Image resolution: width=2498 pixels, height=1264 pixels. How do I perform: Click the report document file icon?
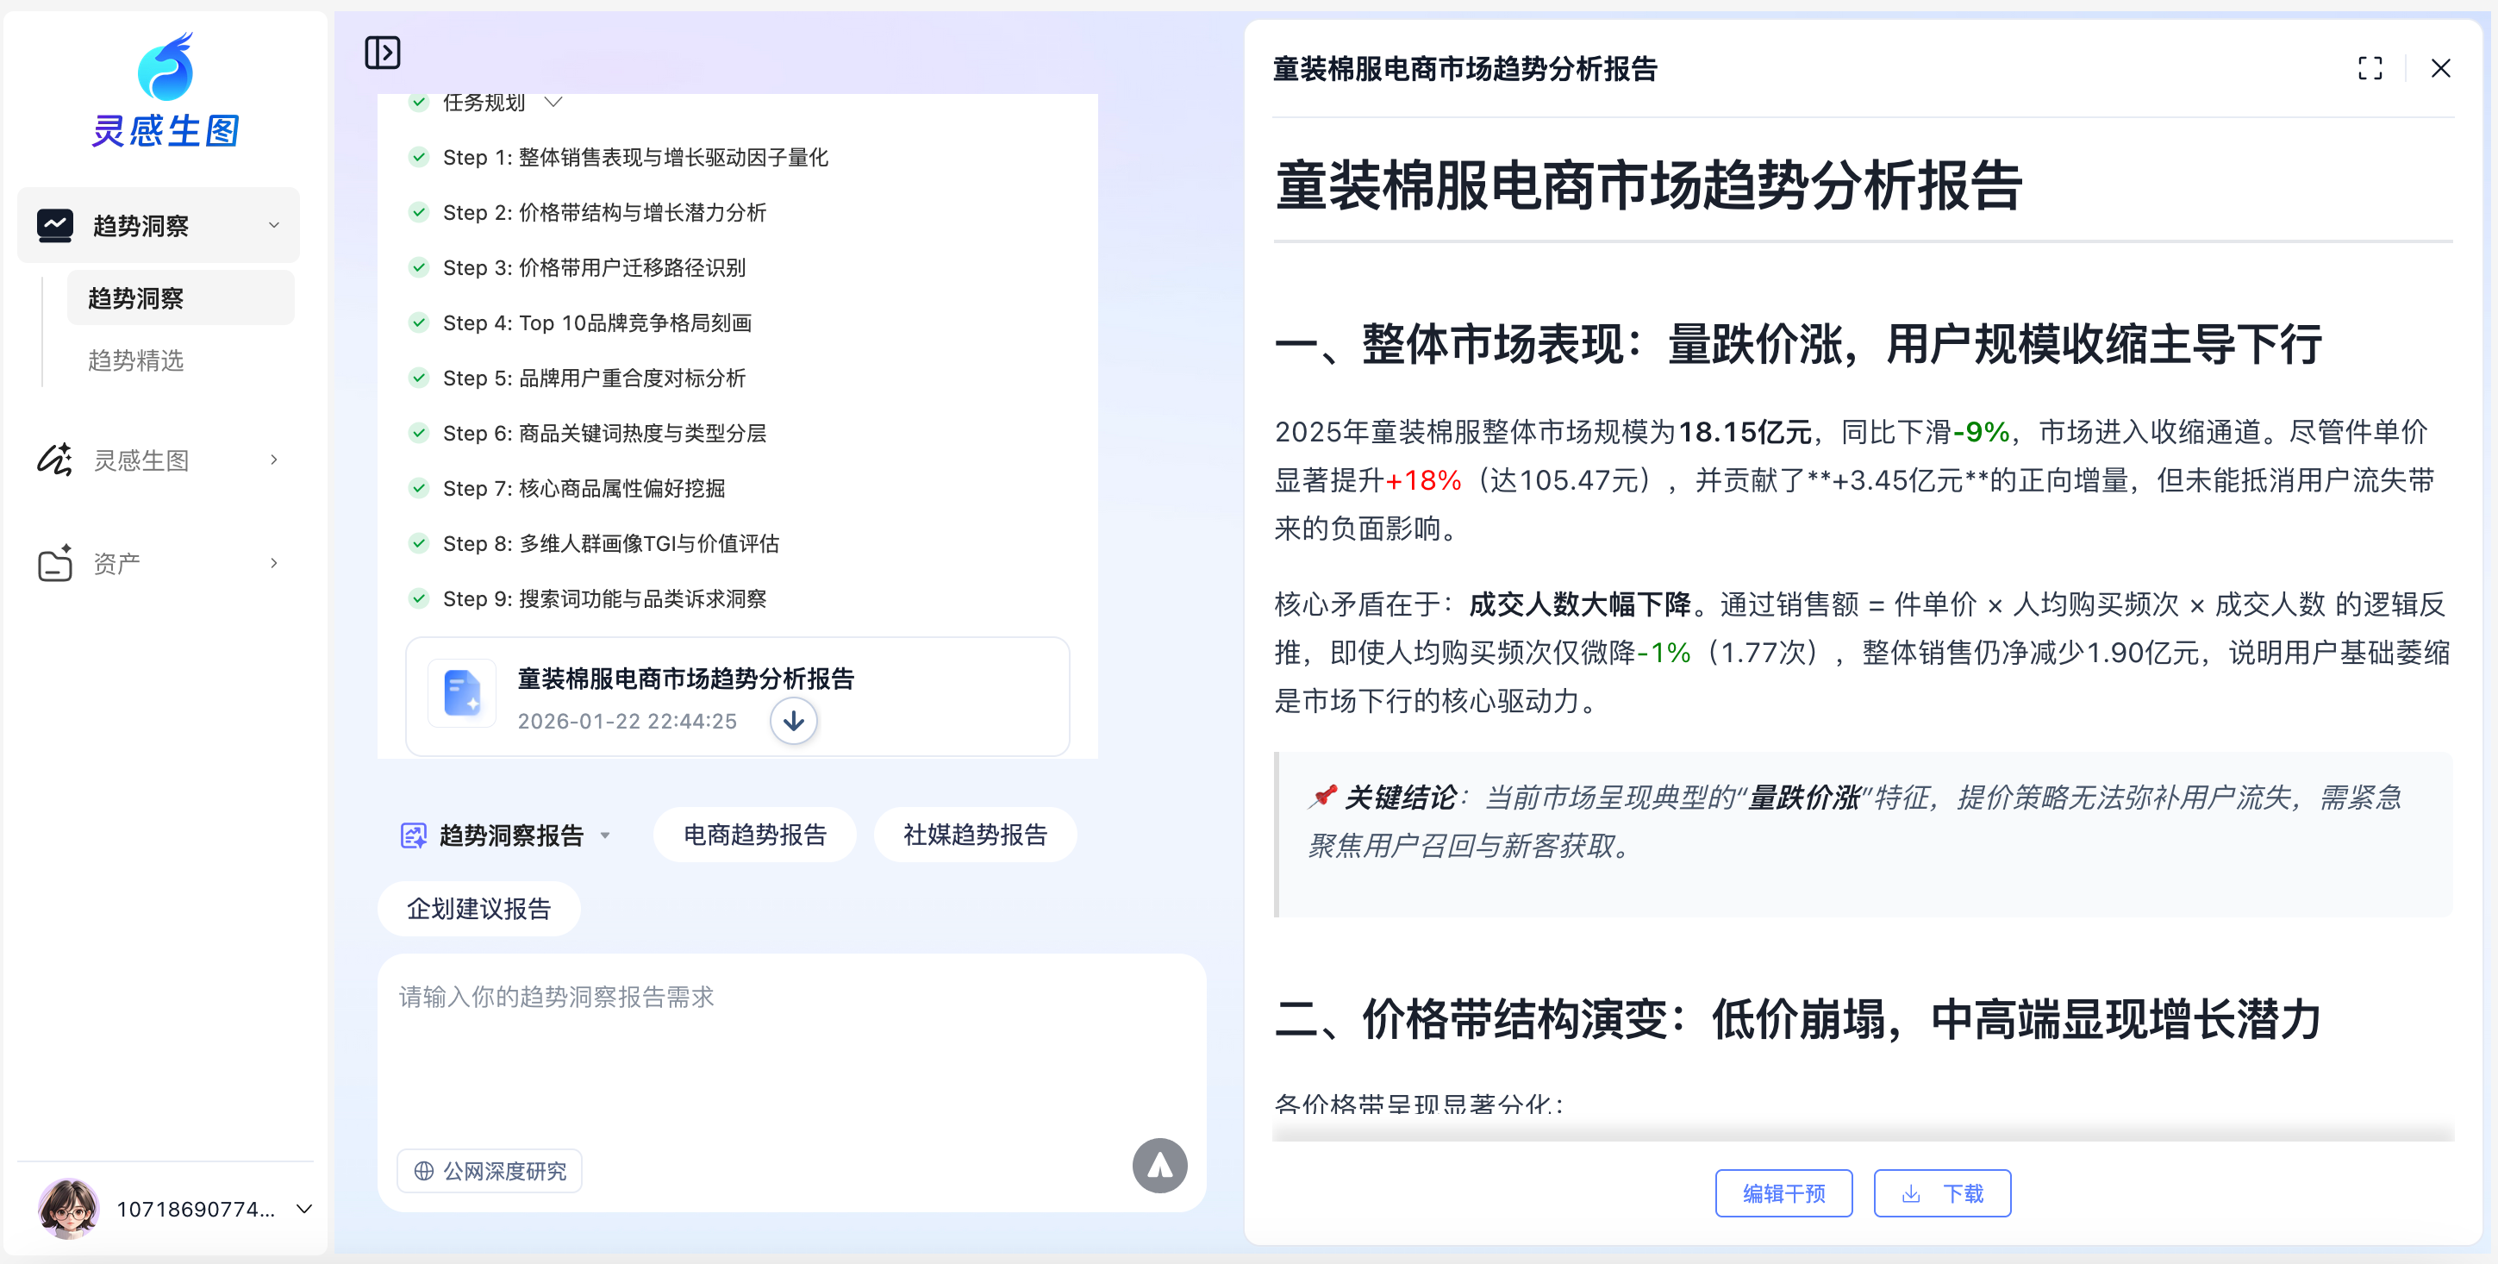click(x=462, y=693)
